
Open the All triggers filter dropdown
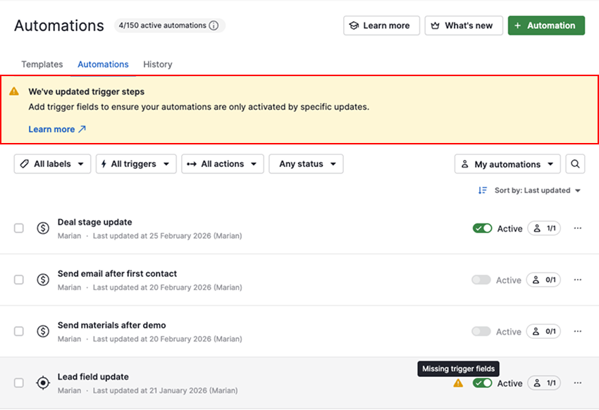point(136,164)
